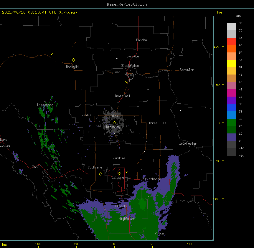Click the Red Deer city label
Screen dimensions: 254x248
pos(130,75)
